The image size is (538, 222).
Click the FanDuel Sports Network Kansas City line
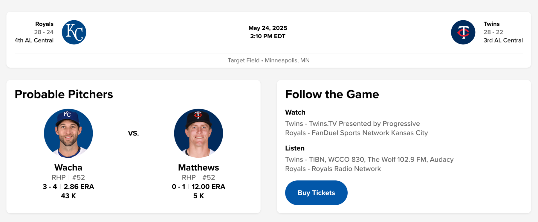(x=356, y=133)
